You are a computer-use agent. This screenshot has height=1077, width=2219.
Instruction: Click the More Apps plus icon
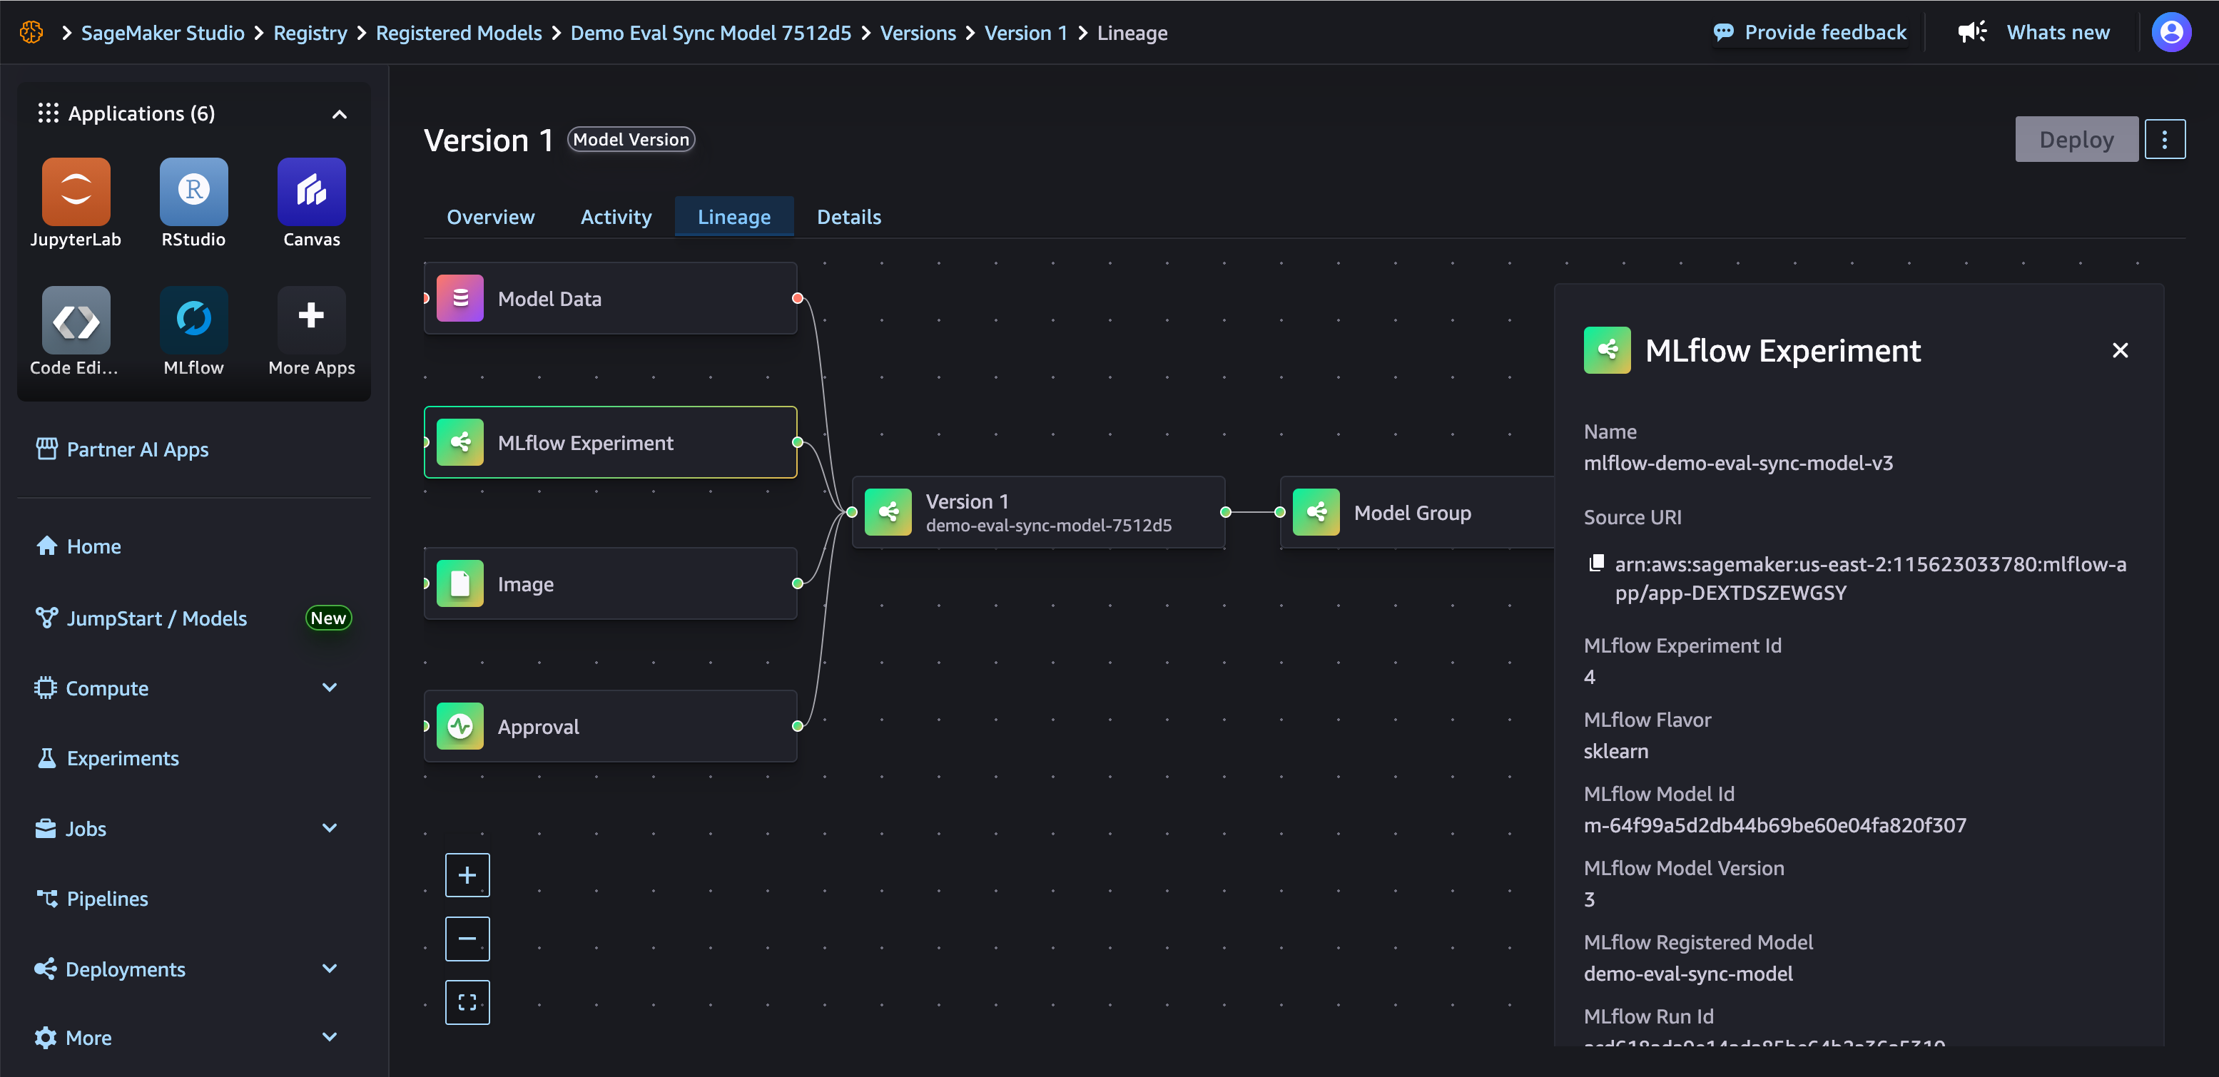(x=311, y=315)
